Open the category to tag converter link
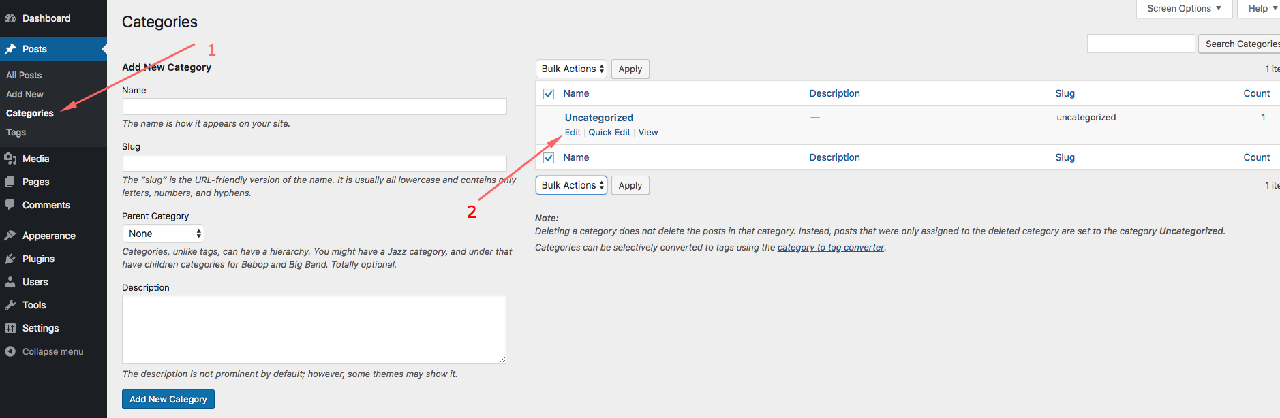 click(830, 247)
